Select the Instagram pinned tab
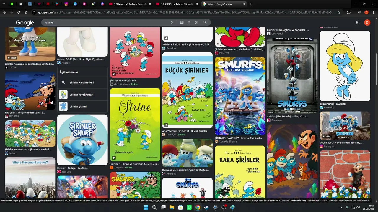 pos(66,4)
